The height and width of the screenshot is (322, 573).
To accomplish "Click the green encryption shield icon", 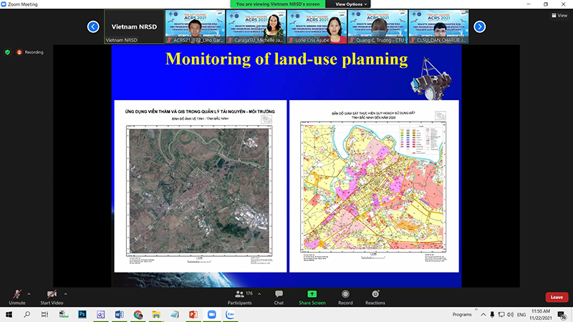I will [7, 52].
